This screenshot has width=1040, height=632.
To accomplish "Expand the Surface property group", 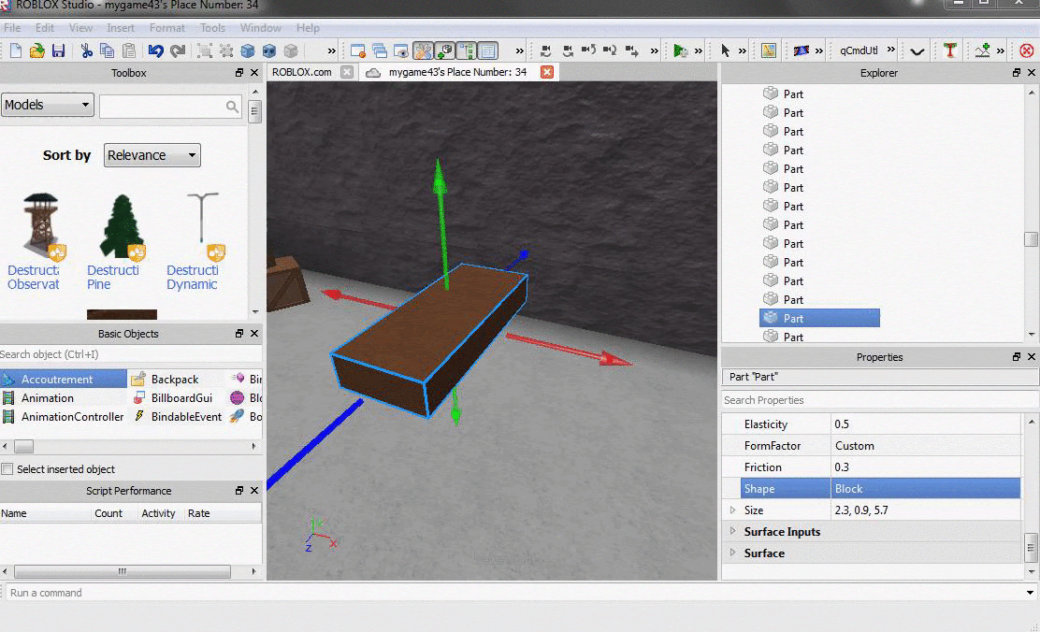I will coord(732,553).
